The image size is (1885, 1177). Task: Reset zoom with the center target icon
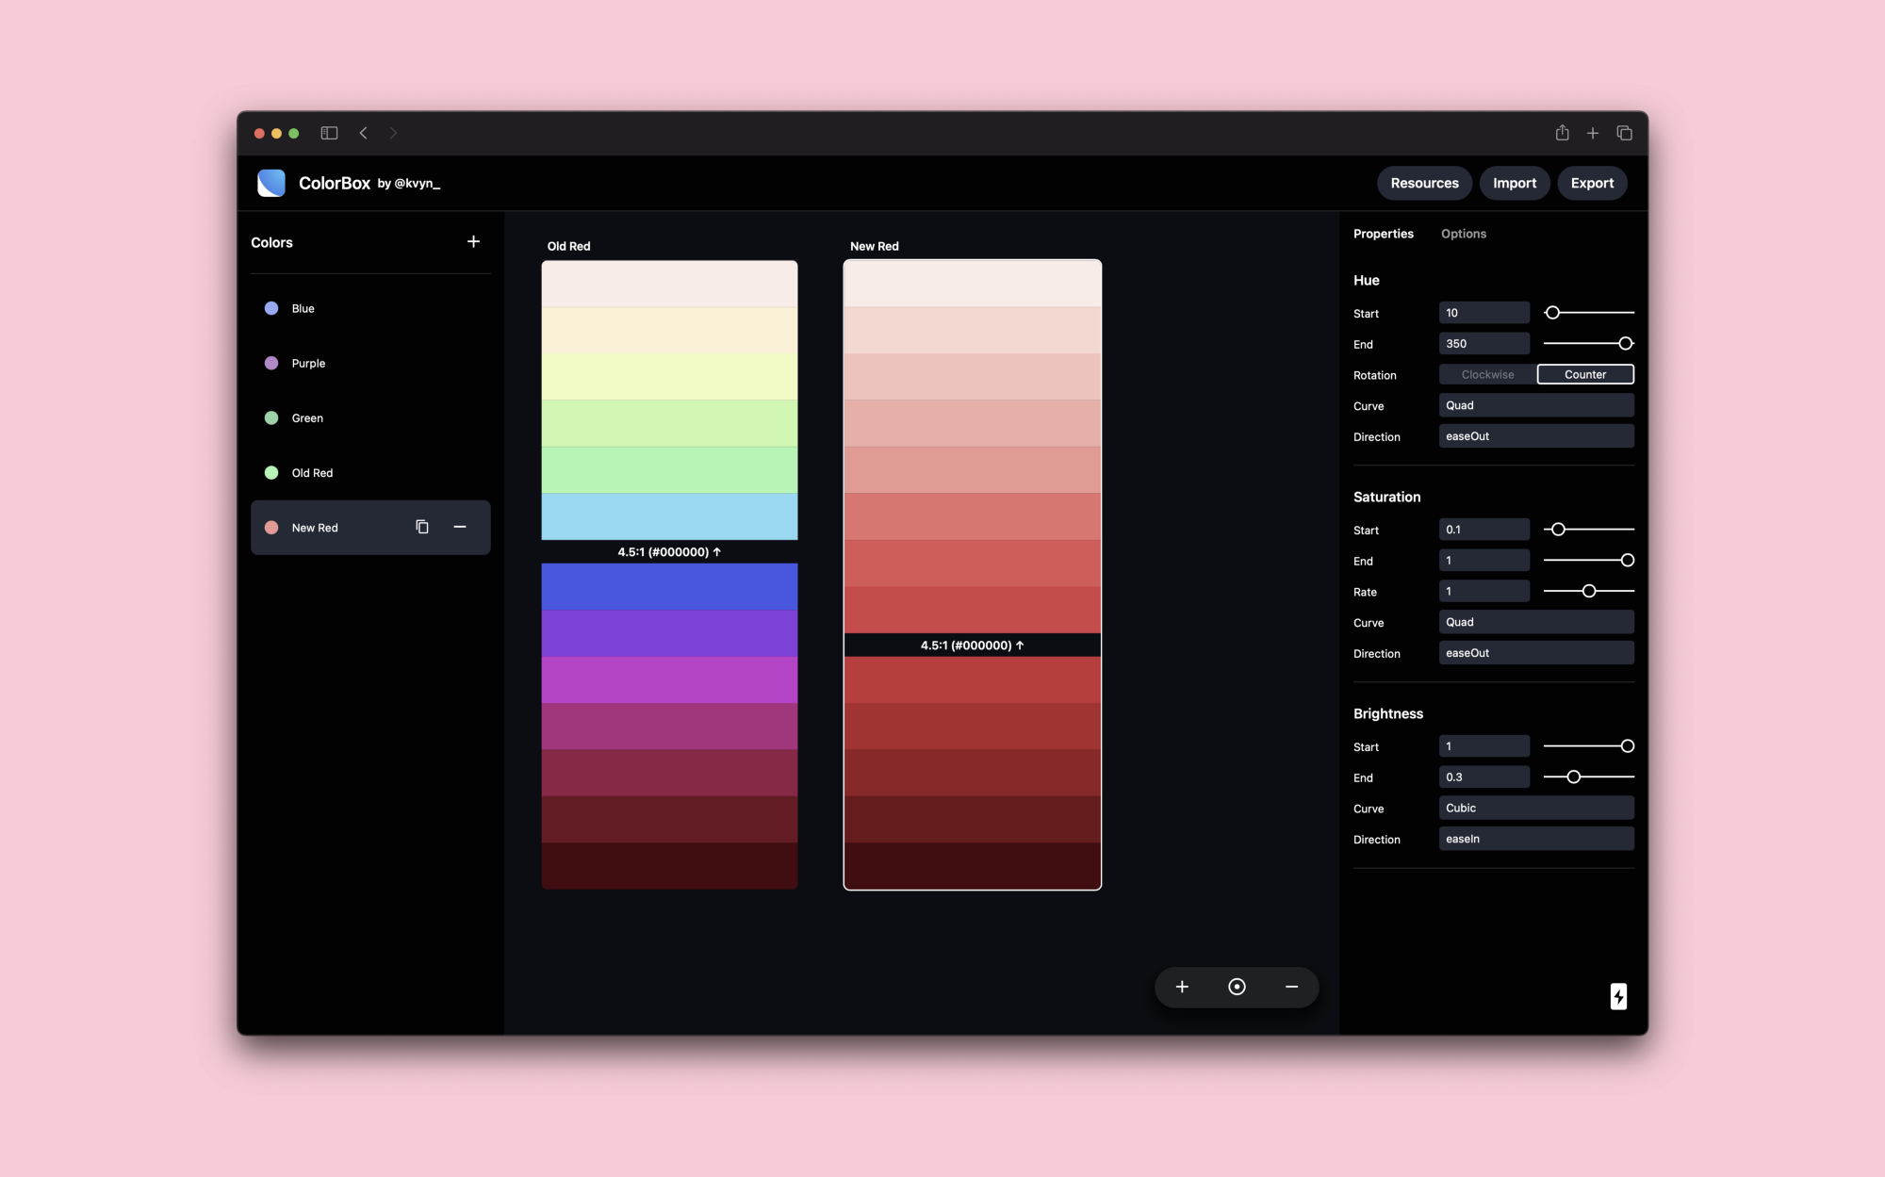point(1237,987)
